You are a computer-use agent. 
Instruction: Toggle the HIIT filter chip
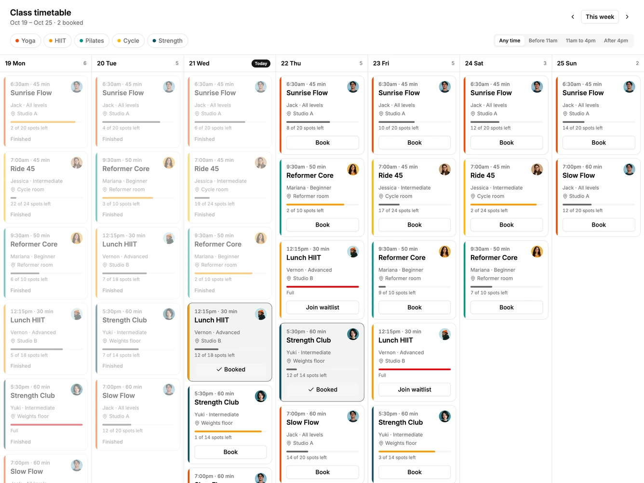pyautogui.click(x=57, y=40)
